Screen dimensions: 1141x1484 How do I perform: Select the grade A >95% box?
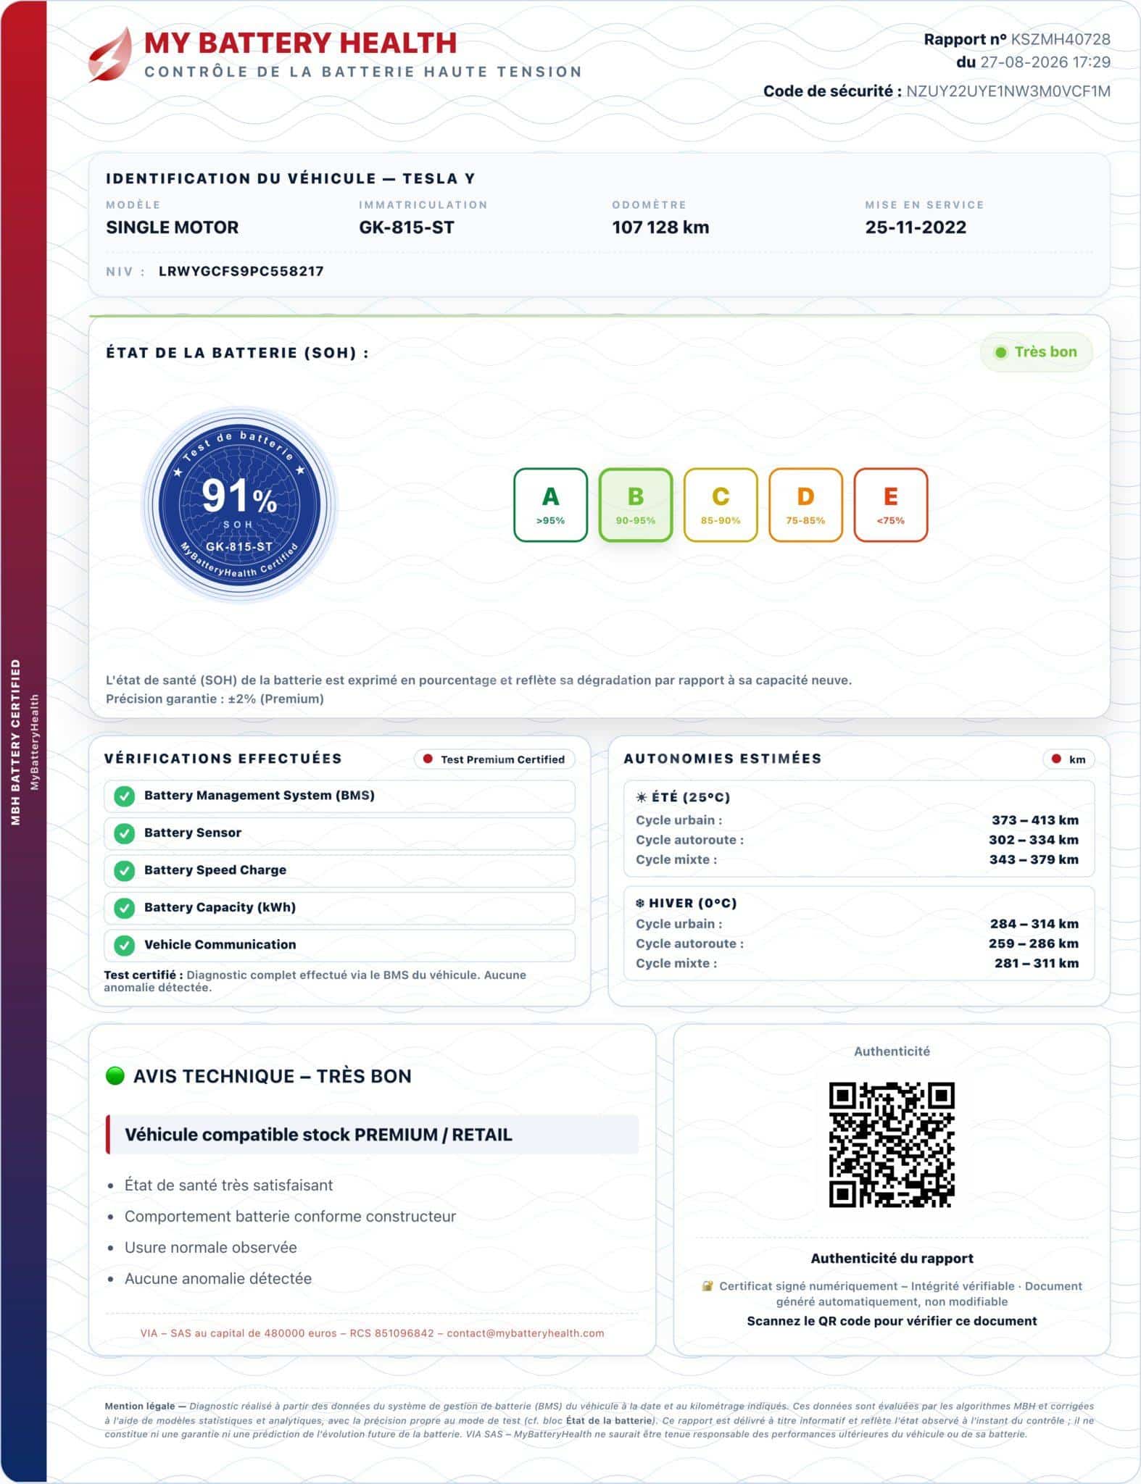tap(551, 505)
